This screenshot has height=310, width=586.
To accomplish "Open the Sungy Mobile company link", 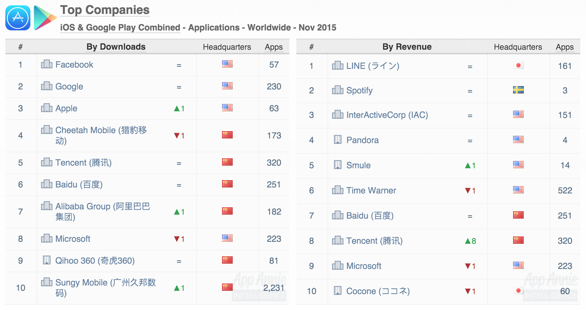I will click(x=106, y=288).
